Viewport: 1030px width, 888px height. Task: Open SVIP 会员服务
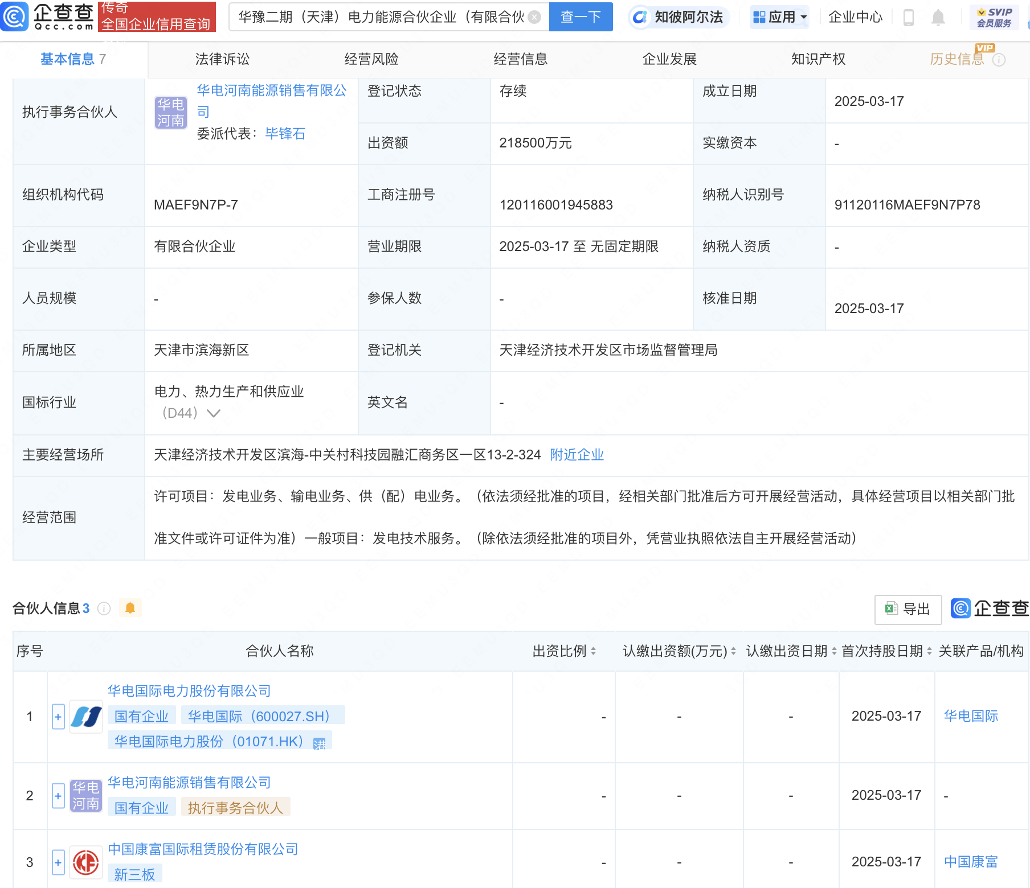pyautogui.click(x=994, y=18)
